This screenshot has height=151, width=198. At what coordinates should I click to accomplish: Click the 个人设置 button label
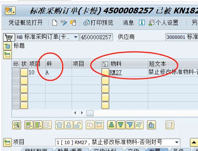click(167, 23)
